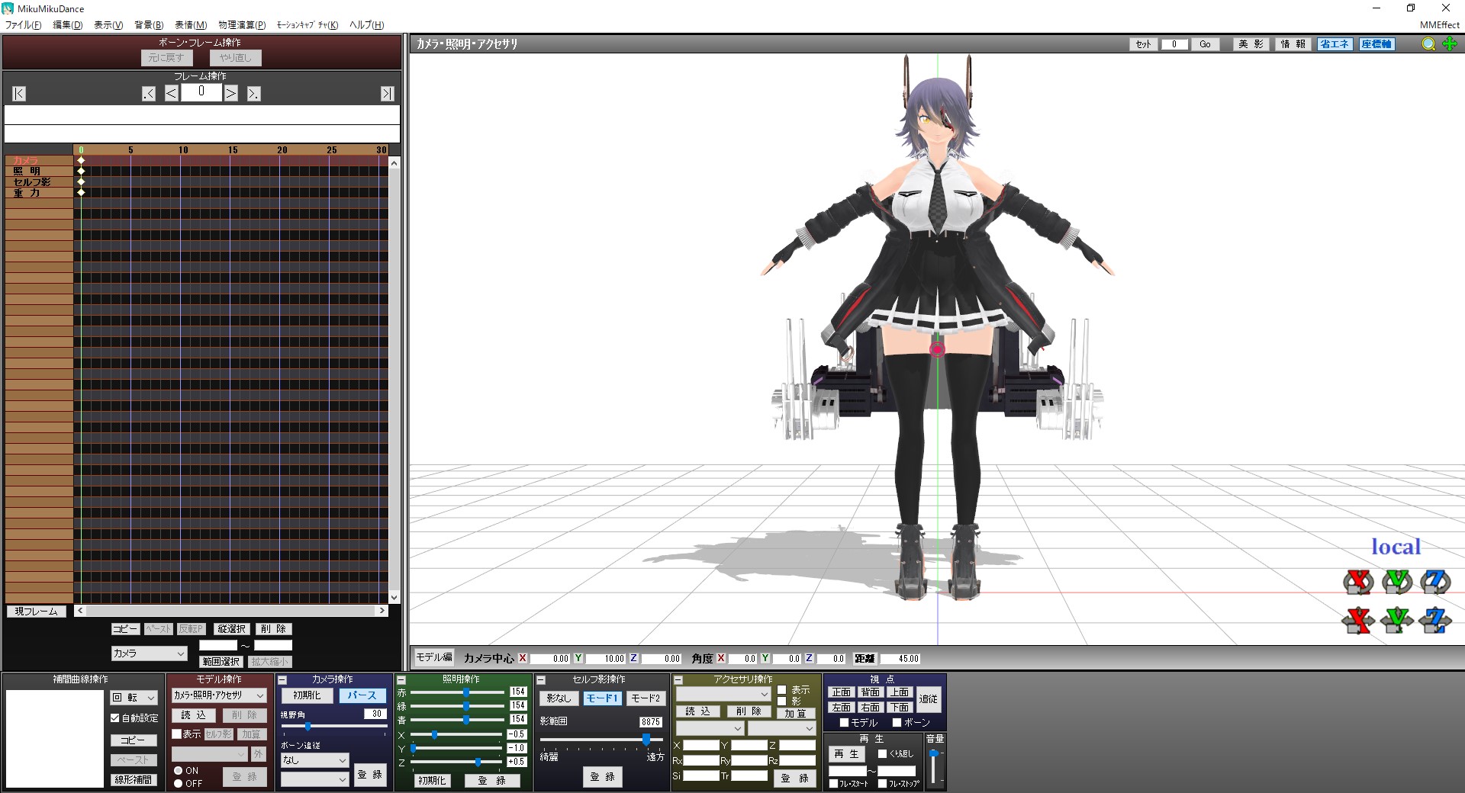Select the OFF radio button in model panel
1465x793 pixels.
(179, 783)
